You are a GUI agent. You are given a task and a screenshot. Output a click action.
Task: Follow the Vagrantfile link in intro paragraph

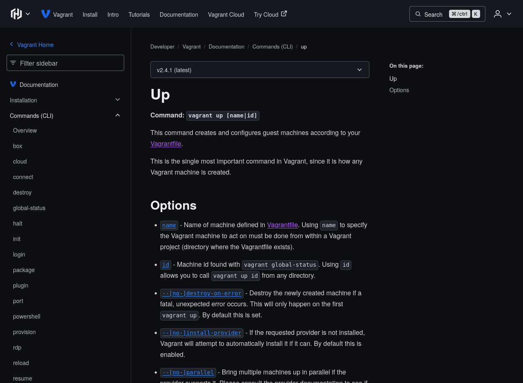(x=165, y=144)
